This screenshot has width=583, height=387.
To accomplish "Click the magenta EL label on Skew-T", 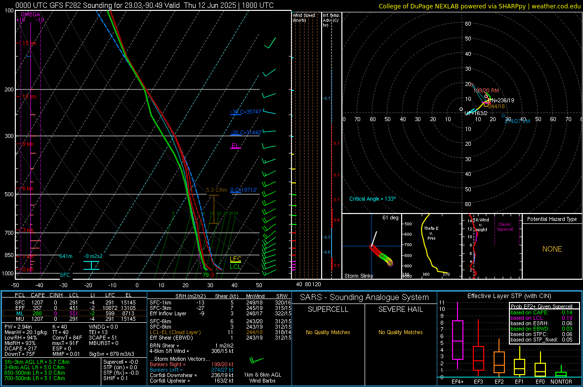I will [235, 145].
